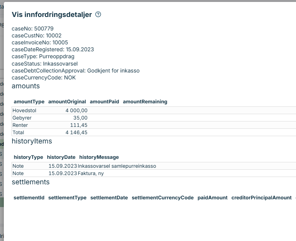Select the 35,00 amount cell
Screen dimensions: 296x241
pyautogui.click(x=80, y=118)
